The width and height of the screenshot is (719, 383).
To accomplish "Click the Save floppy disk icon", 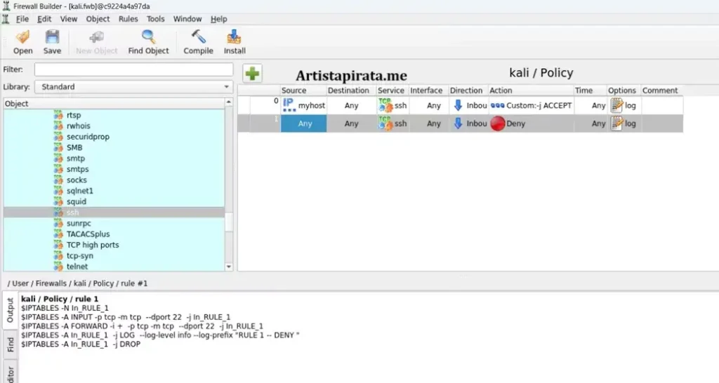I will tap(52, 37).
